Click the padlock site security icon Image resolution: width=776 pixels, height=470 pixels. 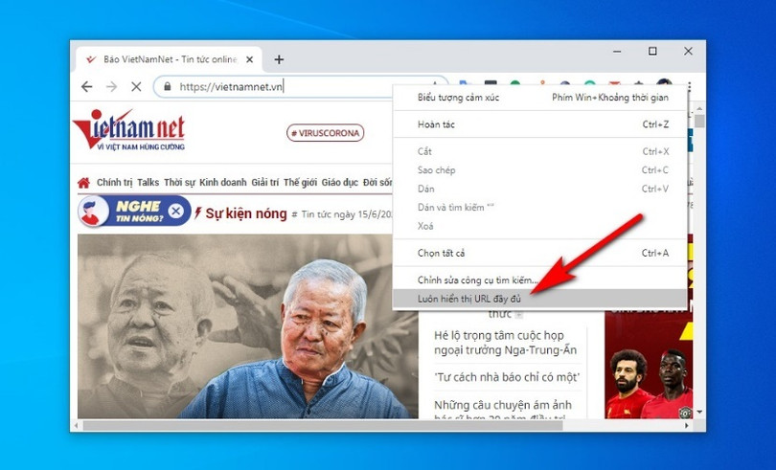pos(168,86)
